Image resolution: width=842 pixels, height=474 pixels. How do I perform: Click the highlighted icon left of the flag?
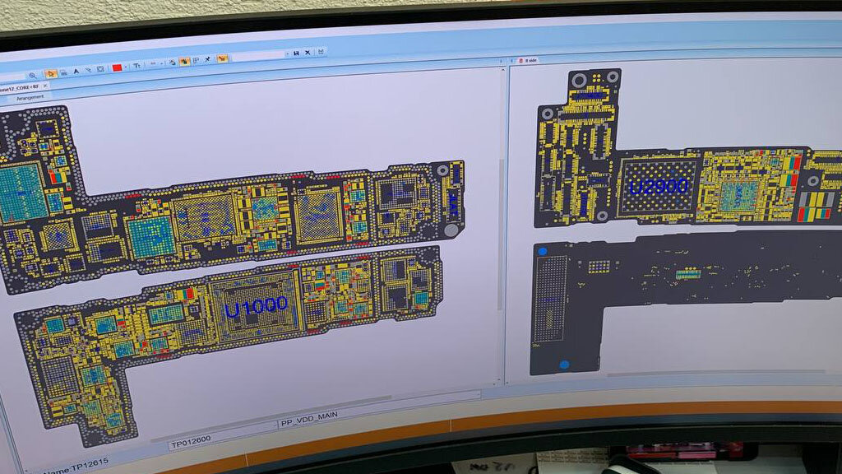click(184, 61)
